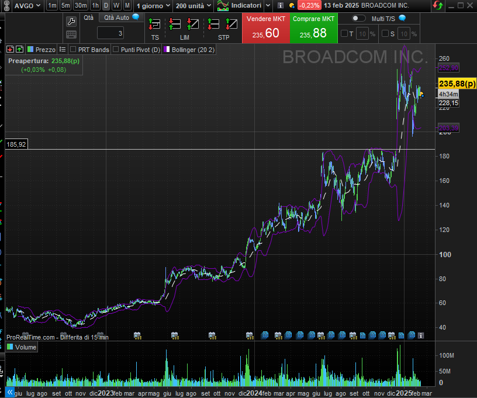The image size is (477, 398).
Task: Click the Indicatori chart icon
Action: [223, 5]
